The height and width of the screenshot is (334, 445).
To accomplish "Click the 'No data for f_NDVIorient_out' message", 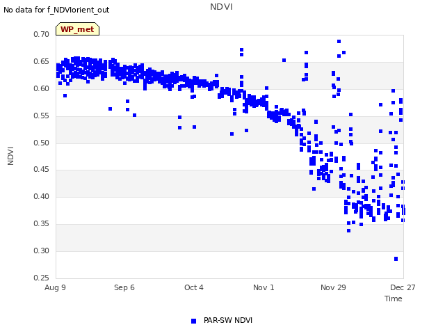I will pos(56,10).
